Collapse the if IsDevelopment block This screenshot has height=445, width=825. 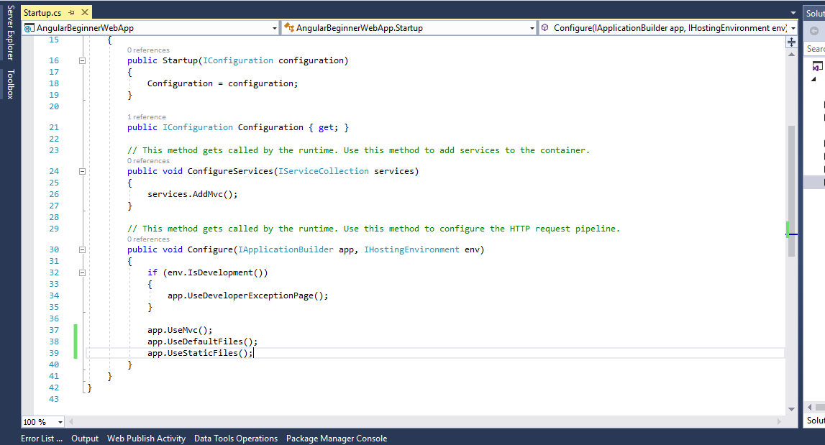click(x=82, y=273)
